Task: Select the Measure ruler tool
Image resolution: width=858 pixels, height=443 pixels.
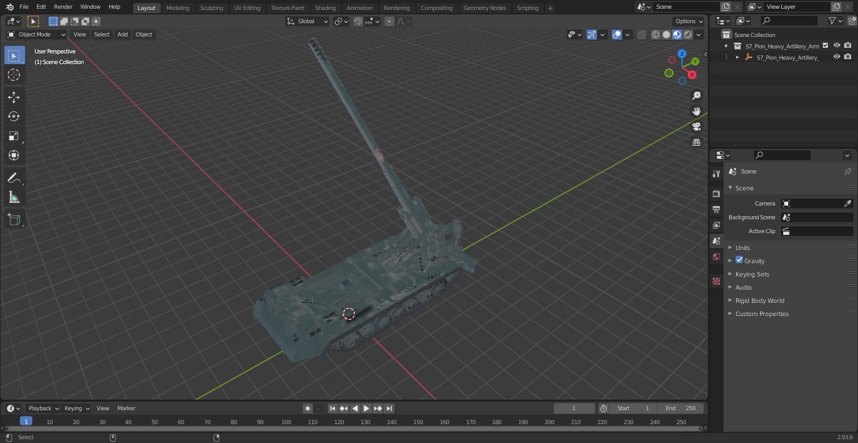Action: point(14,198)
